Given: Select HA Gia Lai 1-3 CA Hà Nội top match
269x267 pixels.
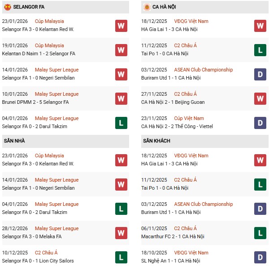Looking at the screenshot, I should 169,29.
